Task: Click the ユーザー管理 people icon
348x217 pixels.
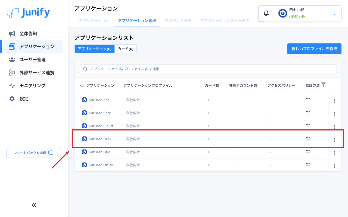Action: (x=12, y=60)
